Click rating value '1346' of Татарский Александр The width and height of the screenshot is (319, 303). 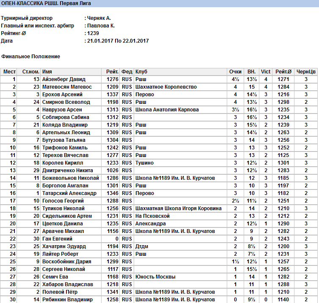(113, 193)
